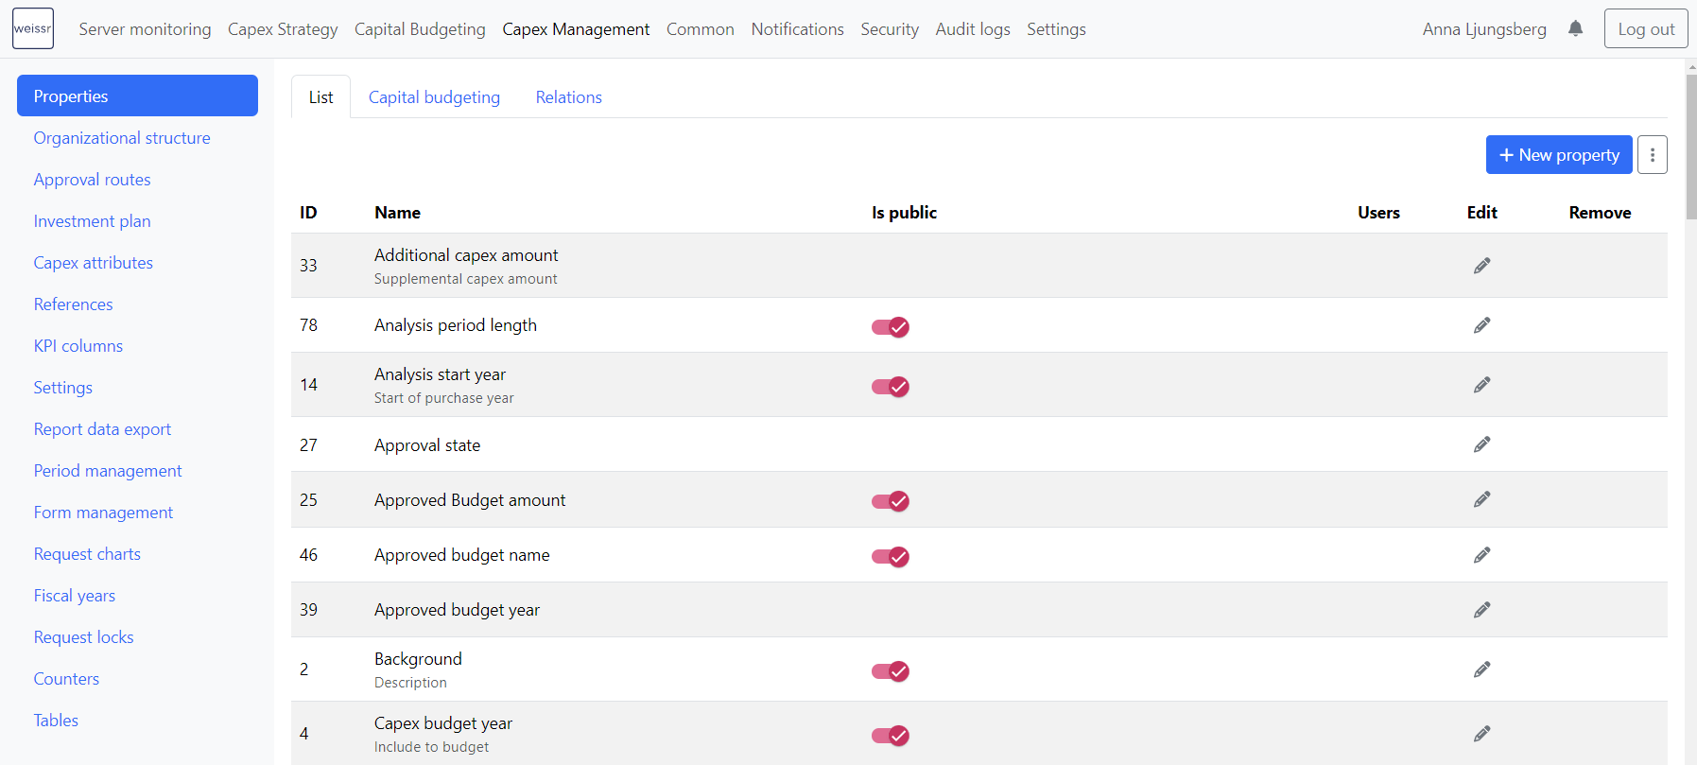
Task: Open the three-dot more options menu
Action: coord(1653,154)
